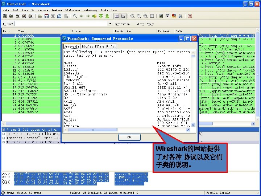Click the protocol list vertical scrollbar thumb

coord(193,56)
